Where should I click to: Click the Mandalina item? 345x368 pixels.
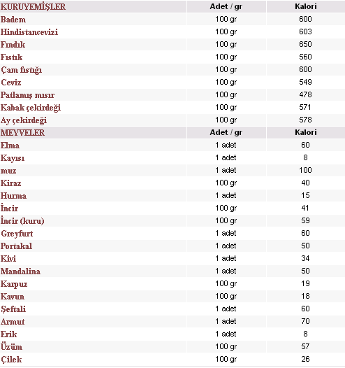(21, 271)
